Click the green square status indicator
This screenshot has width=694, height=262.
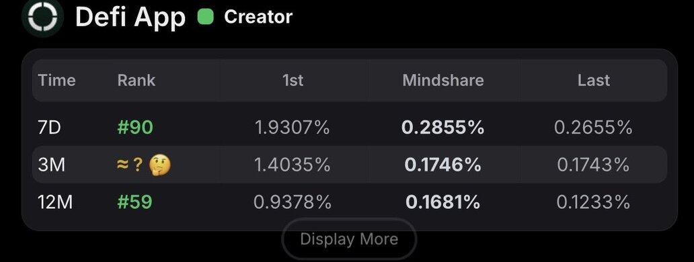tap(205, 17)
